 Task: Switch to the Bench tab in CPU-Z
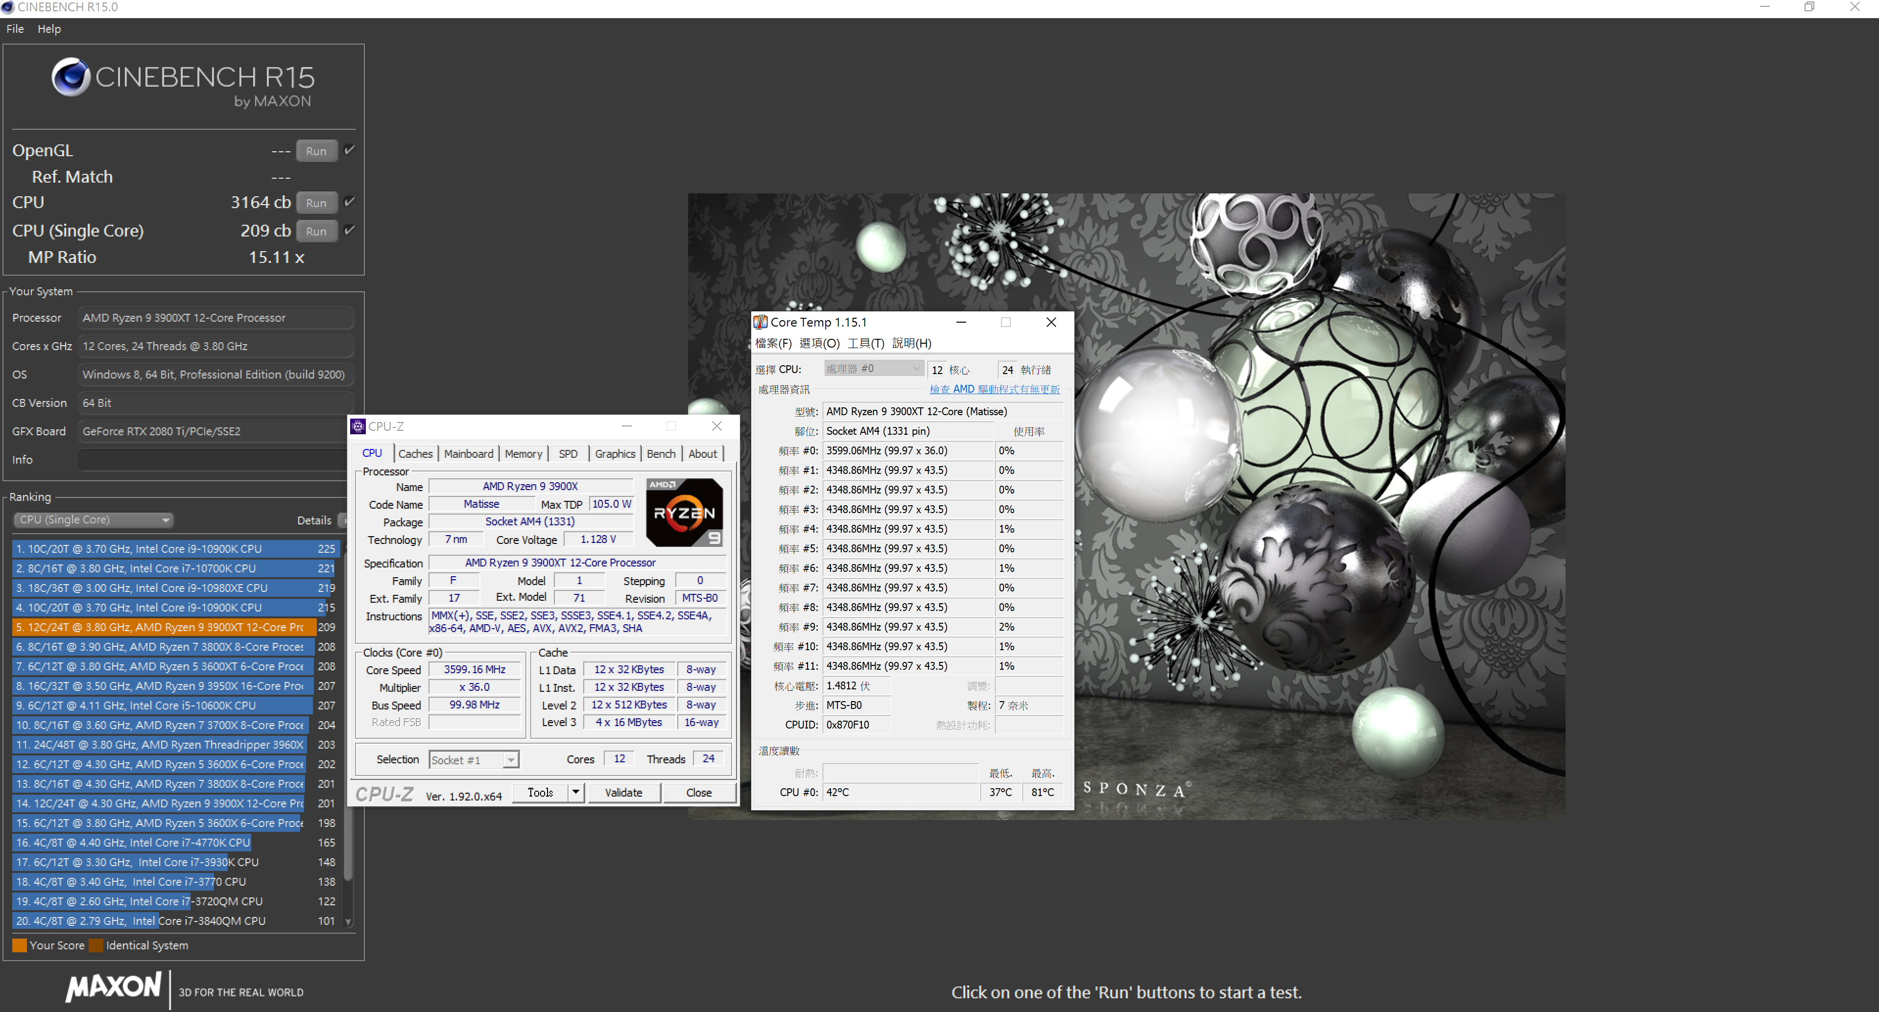[x=661, y=453]
